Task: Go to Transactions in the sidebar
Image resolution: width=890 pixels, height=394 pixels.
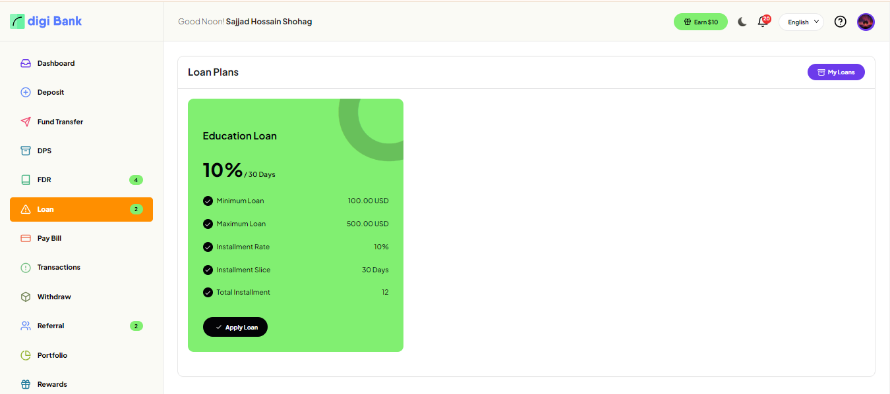Action: coord(59,267)
